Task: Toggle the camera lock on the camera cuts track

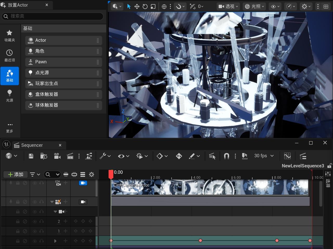Action: (83, 183)
